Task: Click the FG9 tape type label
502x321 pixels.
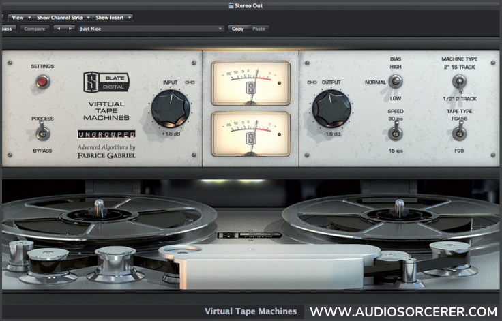Action: [x=459, y=151]
